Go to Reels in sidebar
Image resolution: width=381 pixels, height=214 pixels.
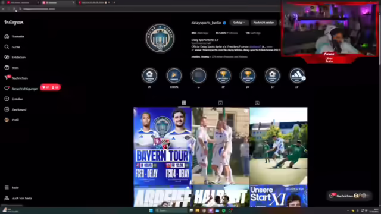(7, 68)
